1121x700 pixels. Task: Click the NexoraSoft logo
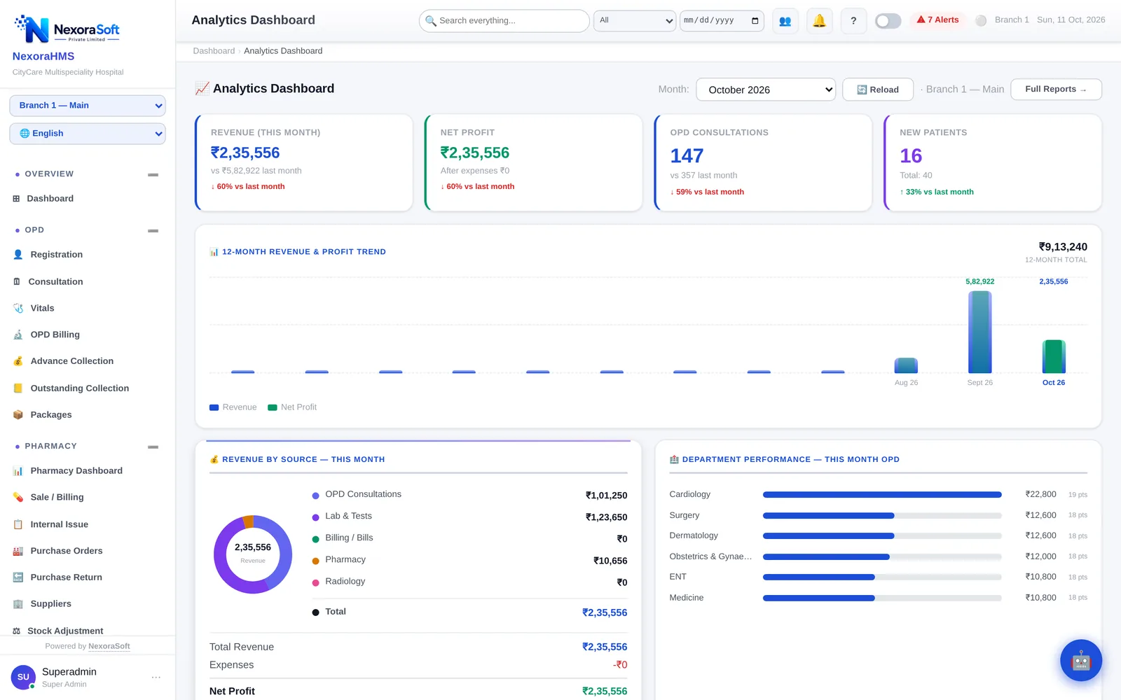(x=67, y=29)
